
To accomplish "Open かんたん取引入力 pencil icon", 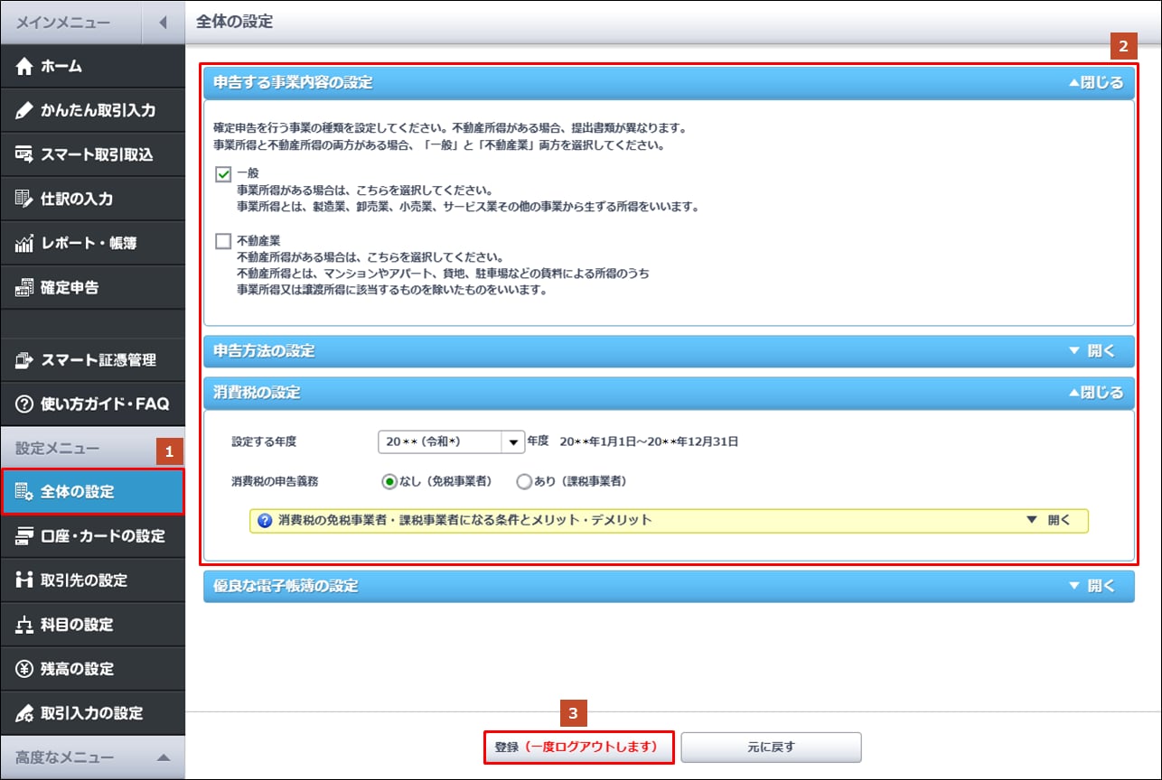I will [x=24, y=111].
